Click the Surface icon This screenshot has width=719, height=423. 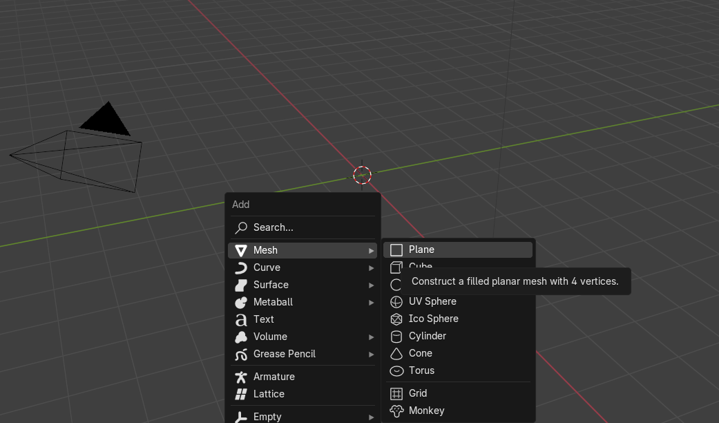point(241,285)
